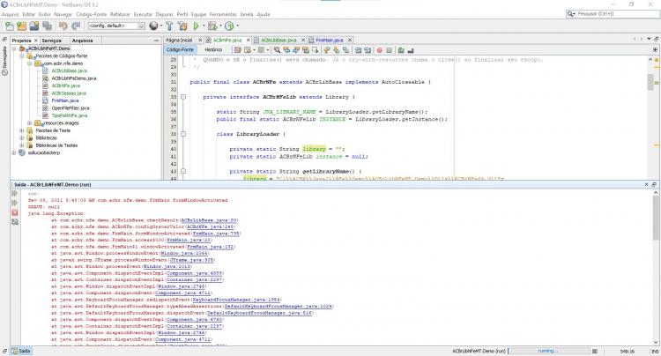Start macro recording with red circle icon
Image resolution: width=661 pixels, height=356 pixels.
click(x=379, y=50)
